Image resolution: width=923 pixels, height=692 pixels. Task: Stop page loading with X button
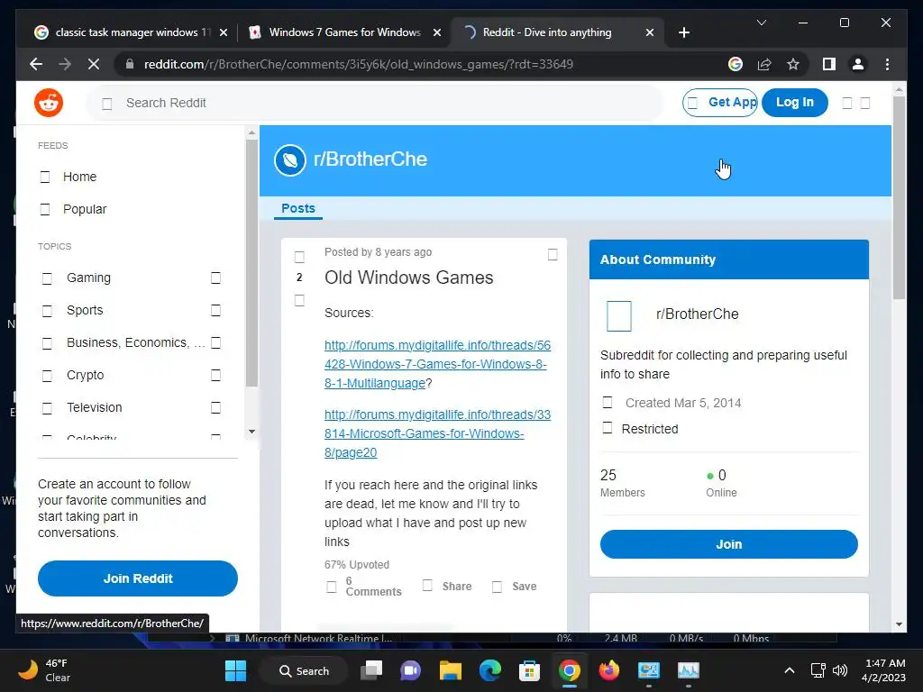[94, 64]
